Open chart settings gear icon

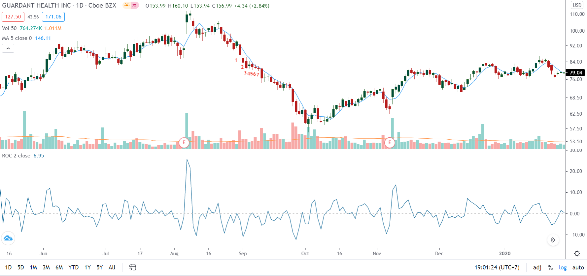(577, 254)
